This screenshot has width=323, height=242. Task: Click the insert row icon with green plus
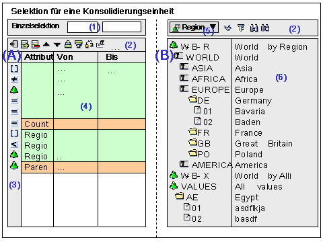pos(25,44)
